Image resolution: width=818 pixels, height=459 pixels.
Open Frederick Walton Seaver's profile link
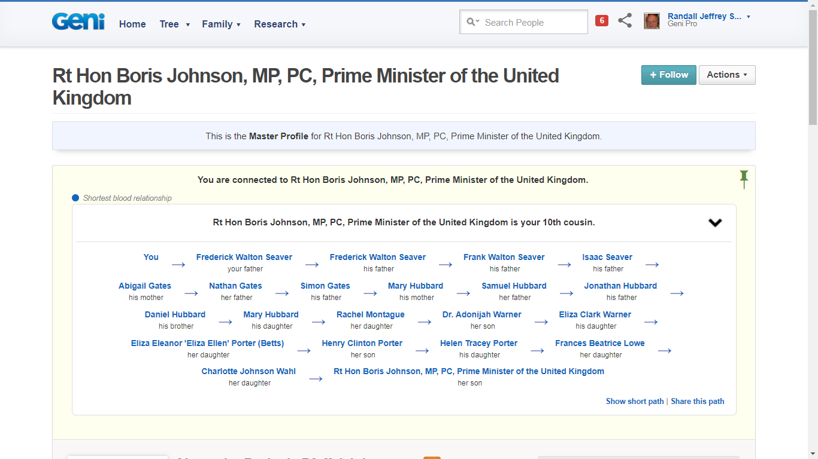click(244, 257)
